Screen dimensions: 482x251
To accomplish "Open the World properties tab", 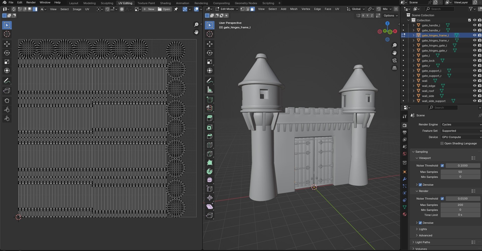I will pos(404,154).
